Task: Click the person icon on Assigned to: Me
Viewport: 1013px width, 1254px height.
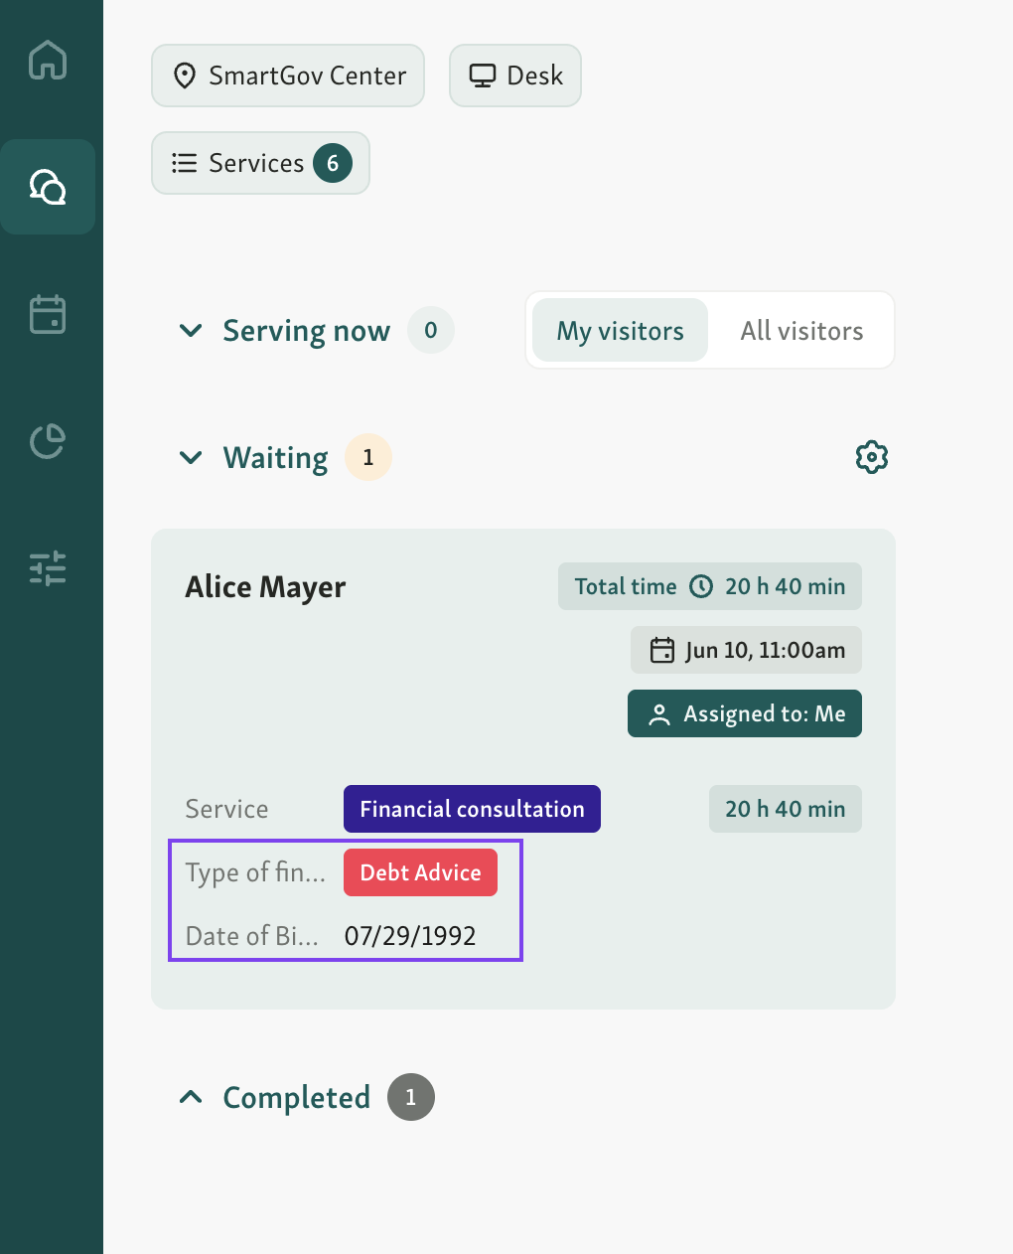Action: [x=659, y=713]
